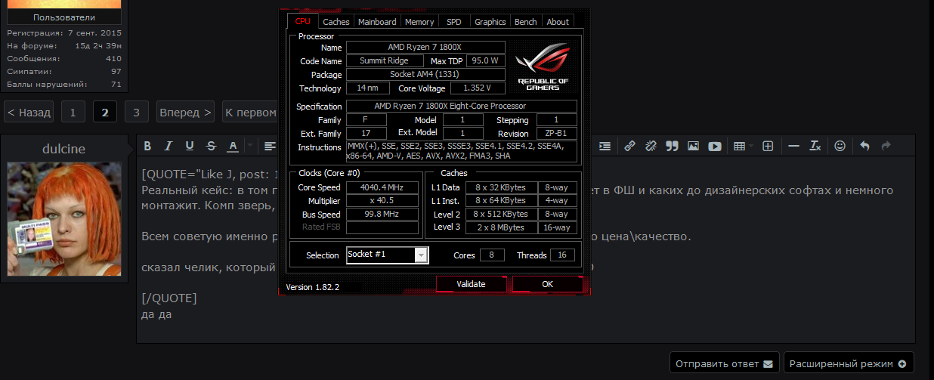
Task: Click dulcine's orange-haired avatar
Action: click(x=64, y=219)
